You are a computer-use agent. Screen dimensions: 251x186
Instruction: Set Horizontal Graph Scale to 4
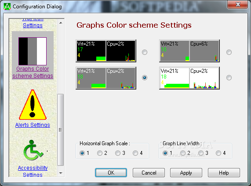135,153
